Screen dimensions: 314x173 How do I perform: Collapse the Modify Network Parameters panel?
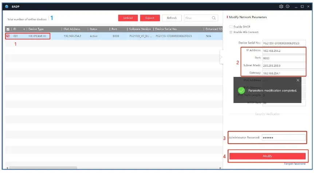tap(221, 57)
